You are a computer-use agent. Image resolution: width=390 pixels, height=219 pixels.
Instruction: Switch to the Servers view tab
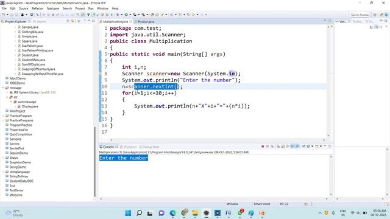(x=40, y=22)
